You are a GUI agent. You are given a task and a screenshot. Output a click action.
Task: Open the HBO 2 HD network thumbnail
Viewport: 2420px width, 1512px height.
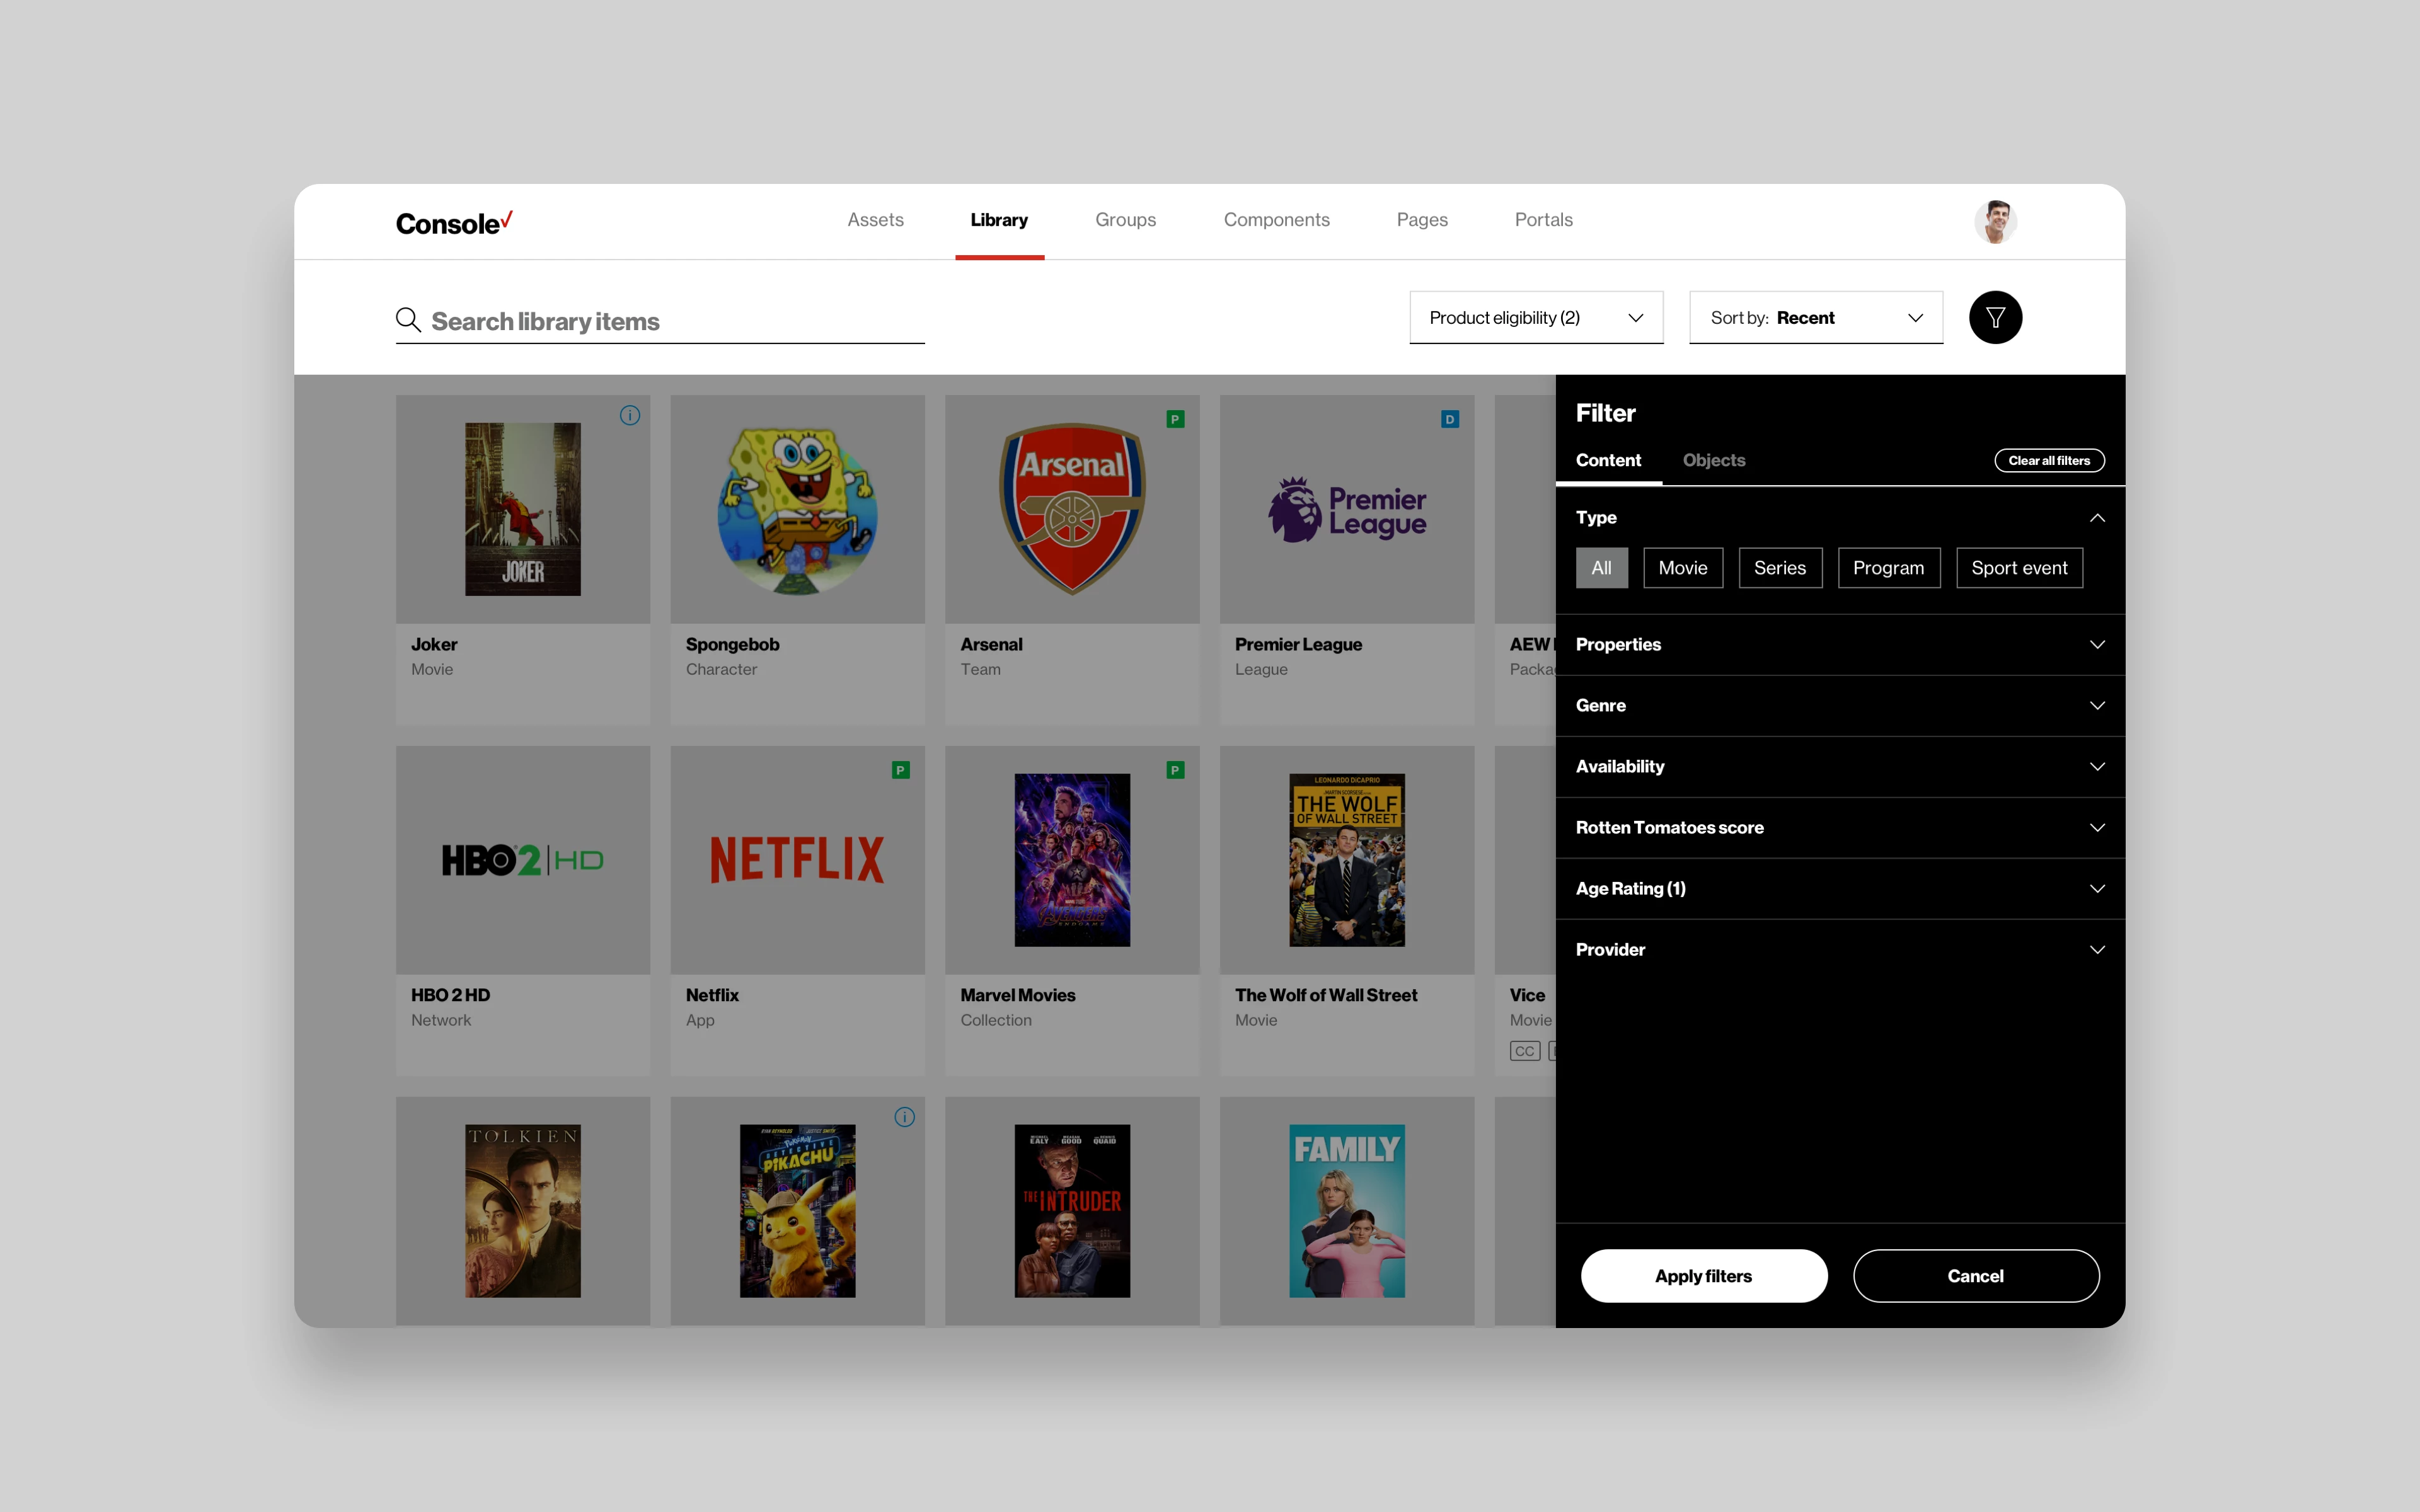coord(523,860)
